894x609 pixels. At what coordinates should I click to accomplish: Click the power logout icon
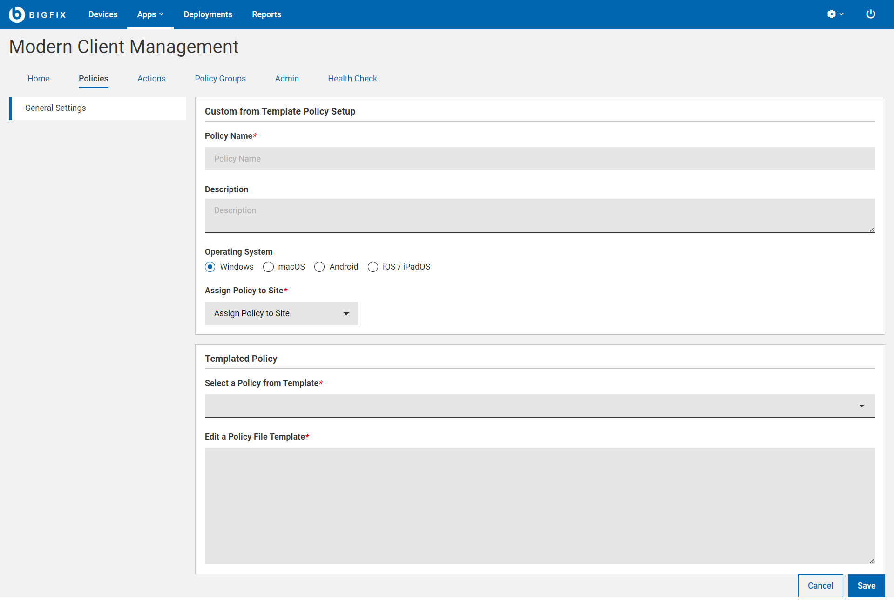point(870,14)
